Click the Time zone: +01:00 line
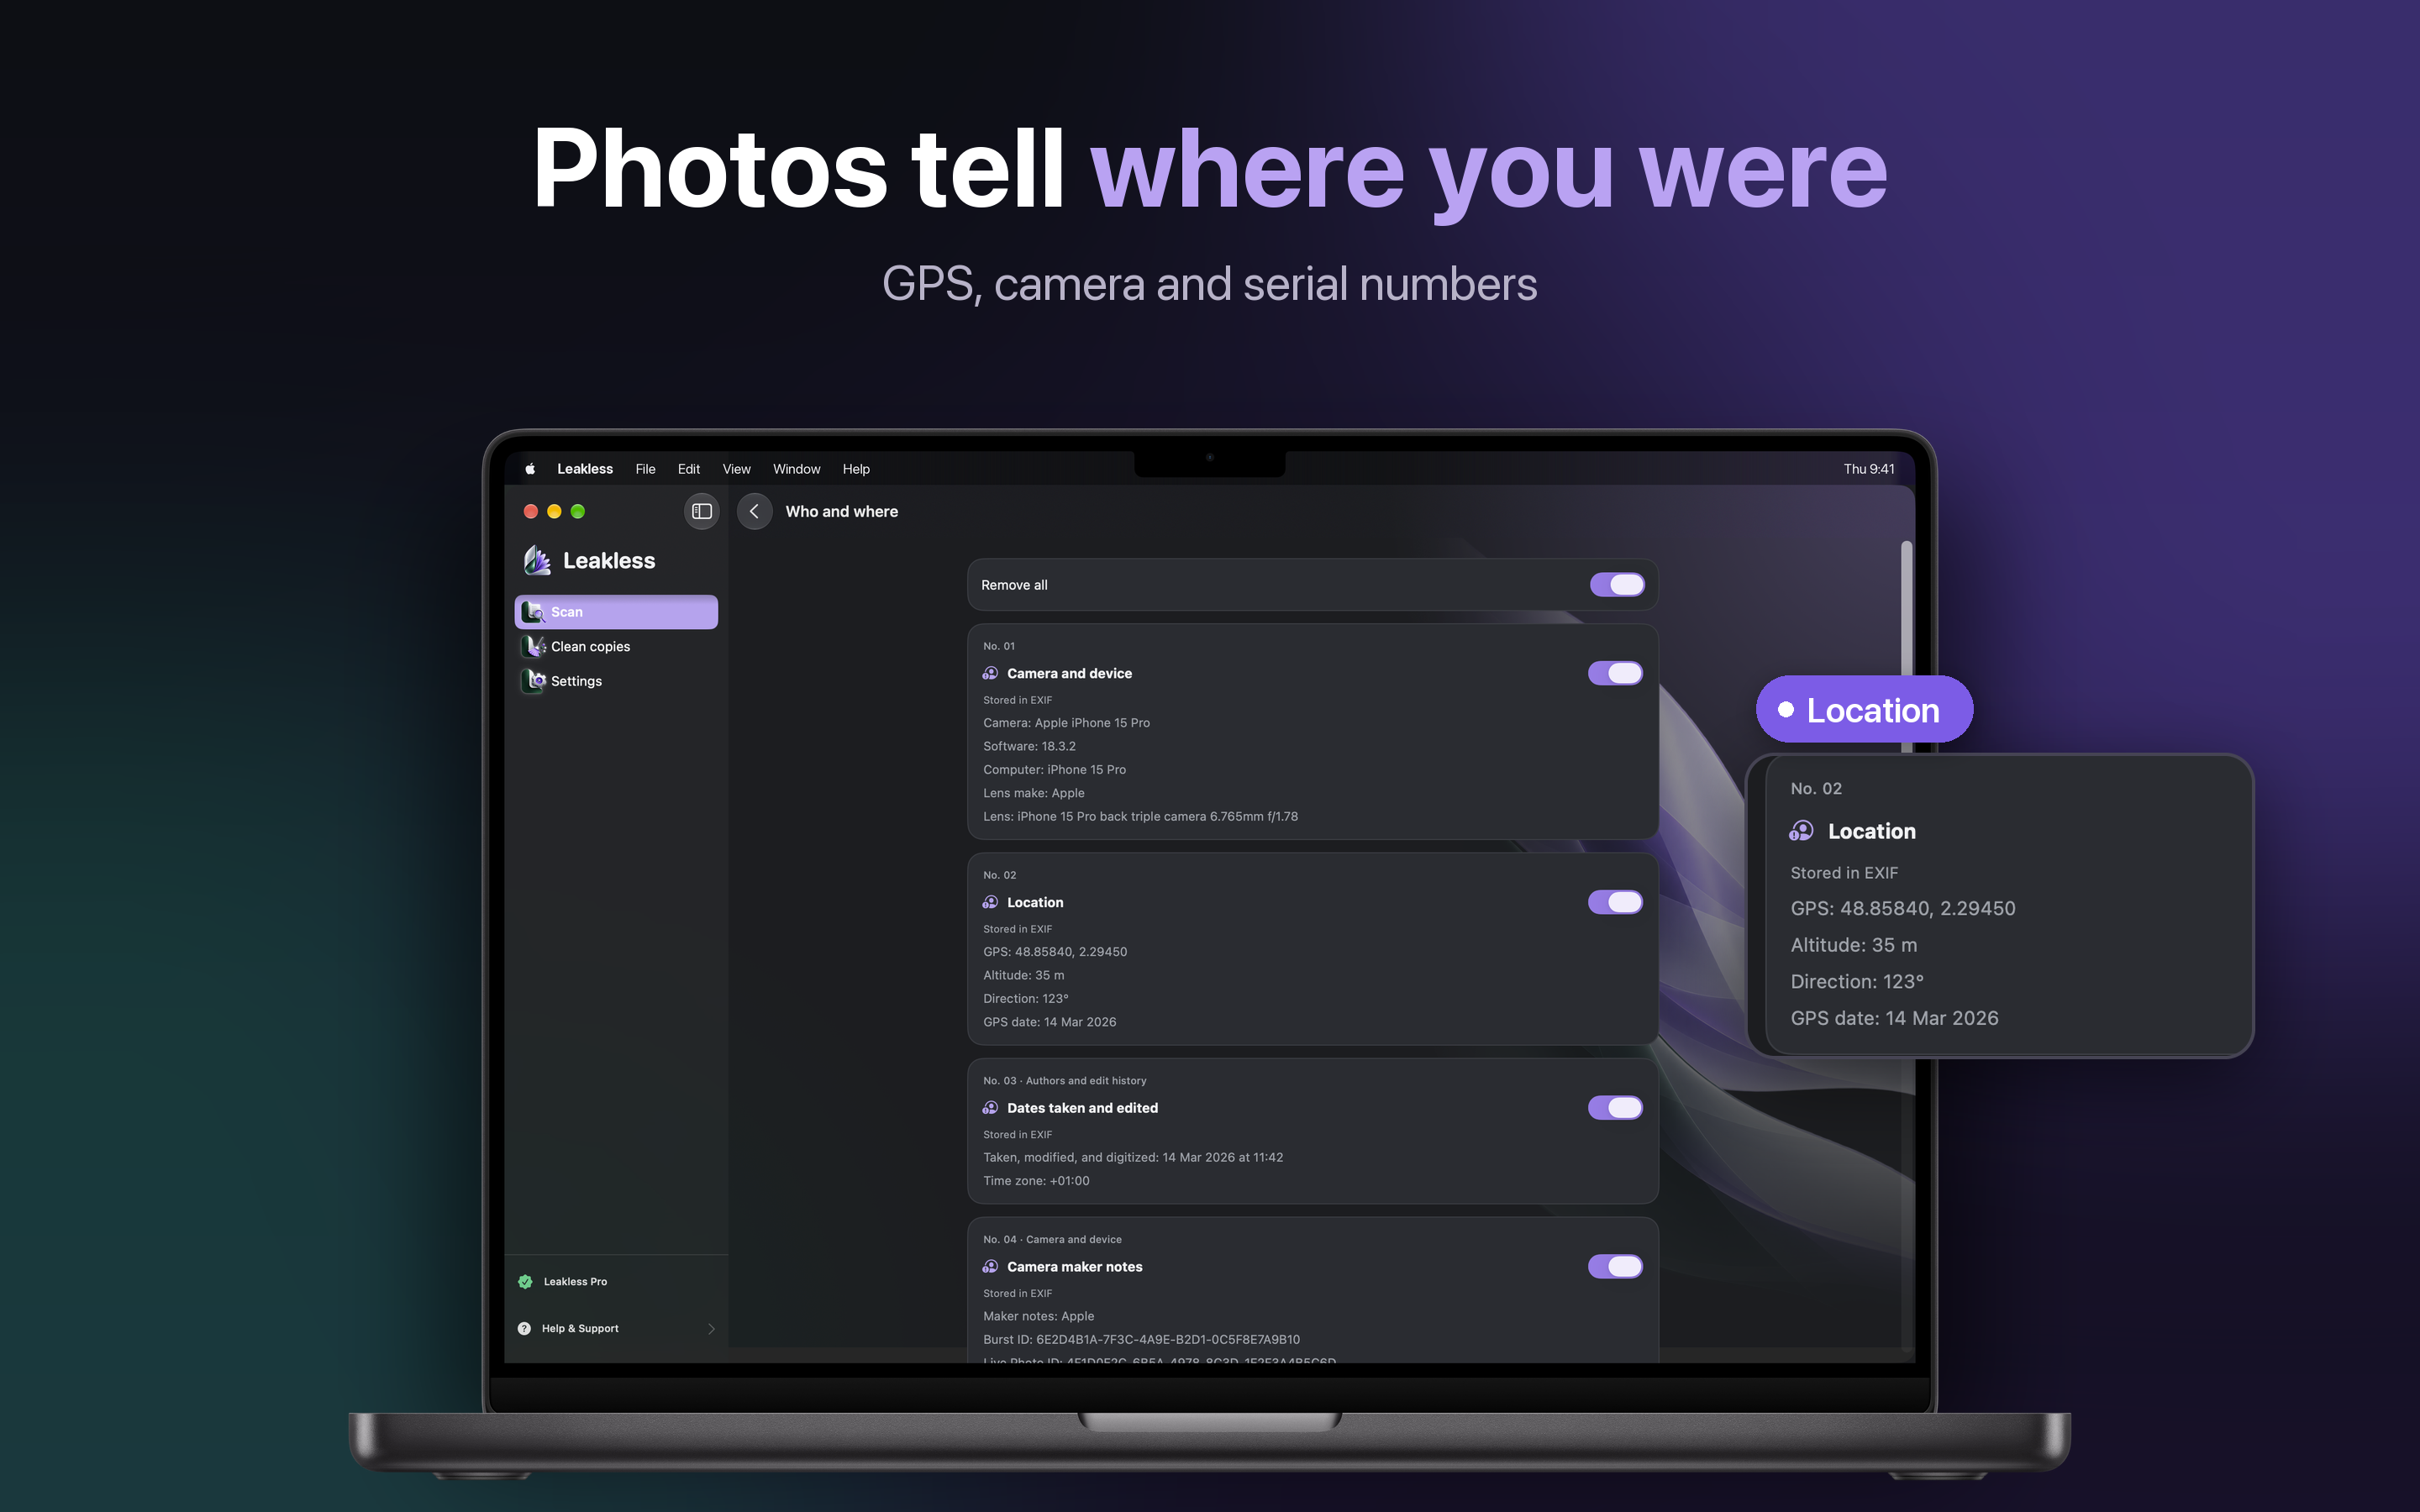Image resolution: width=2420 pixels, height=1512 pixels. [1036, 1180]
